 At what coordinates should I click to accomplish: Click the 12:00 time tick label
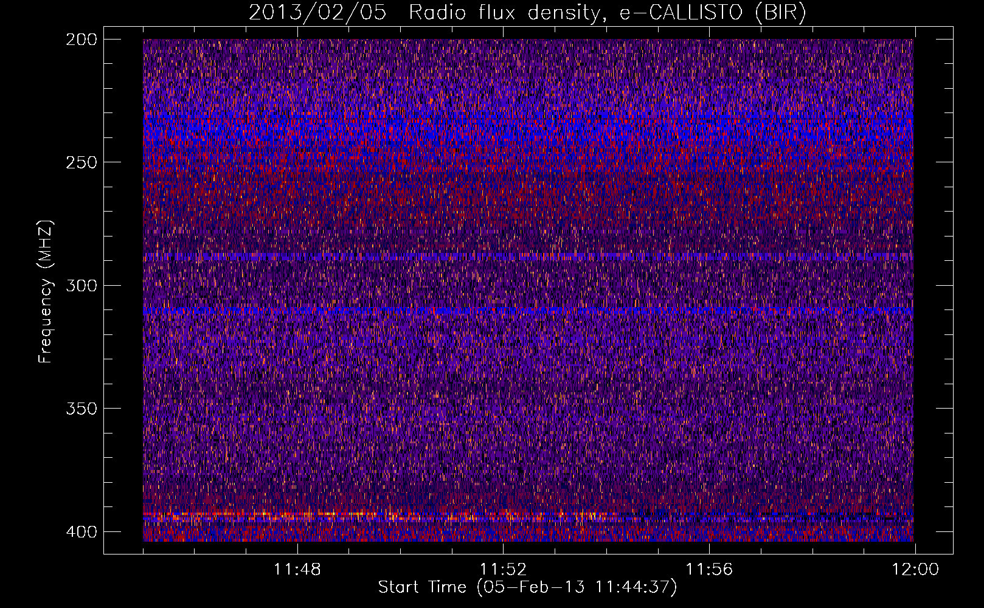tap(915, 570)
